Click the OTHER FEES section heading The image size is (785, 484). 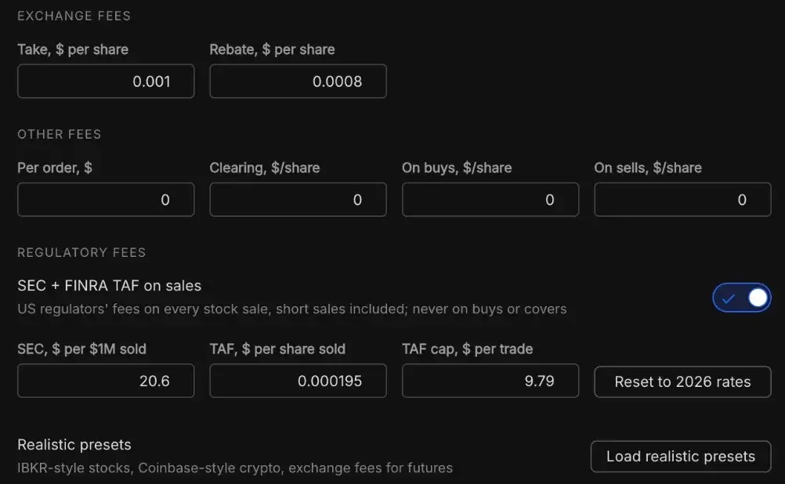click(x=59, y=134)
